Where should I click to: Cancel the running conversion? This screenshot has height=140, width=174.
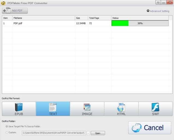point(150,128)
